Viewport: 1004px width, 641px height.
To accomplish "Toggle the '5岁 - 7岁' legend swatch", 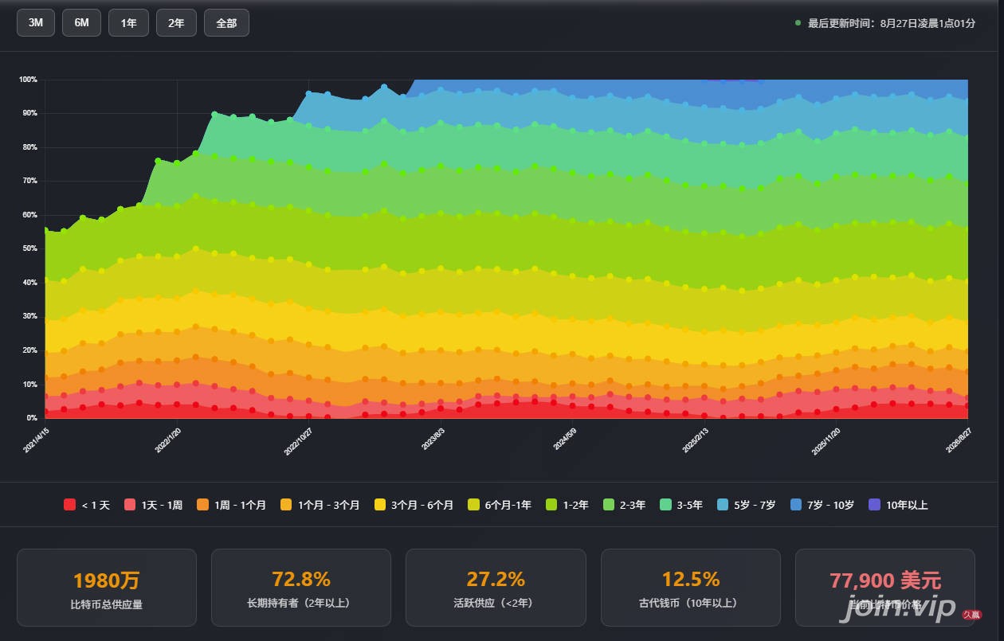I will [x=723, y=505].
